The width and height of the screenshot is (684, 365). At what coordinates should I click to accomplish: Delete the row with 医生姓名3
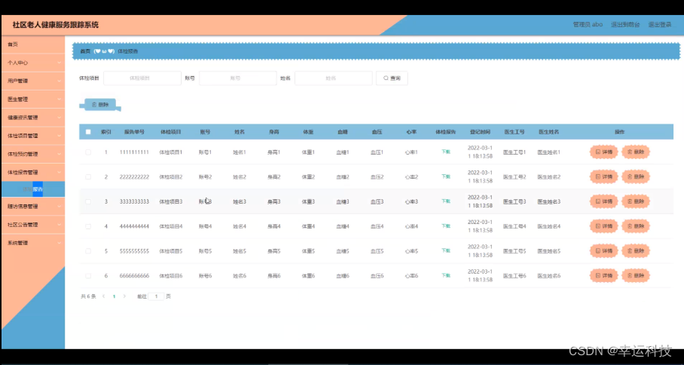(636, 201)
